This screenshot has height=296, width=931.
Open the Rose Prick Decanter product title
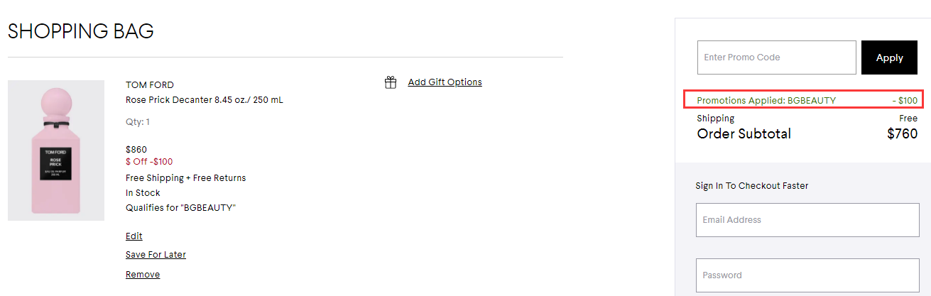205,100
